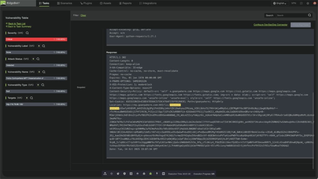Open the network topology icon in bottom toolbar

coord(105,174)
